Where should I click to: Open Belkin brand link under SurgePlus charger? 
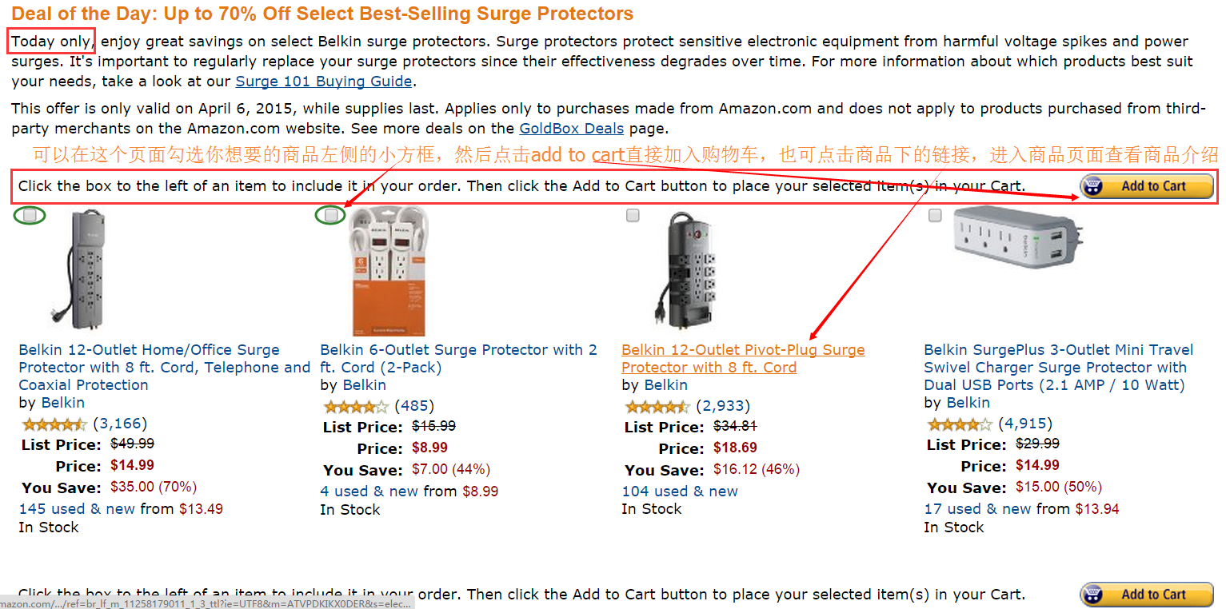pos(968,403)
